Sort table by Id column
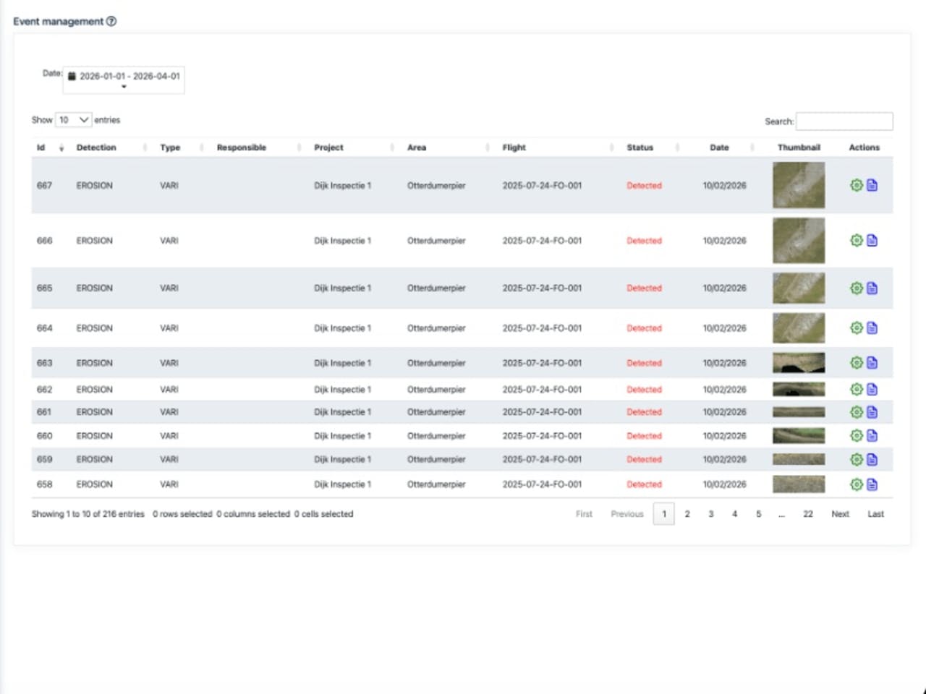 [50, 147]
